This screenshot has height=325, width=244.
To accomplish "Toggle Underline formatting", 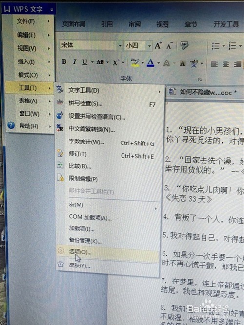I will [x=84, y=62].
